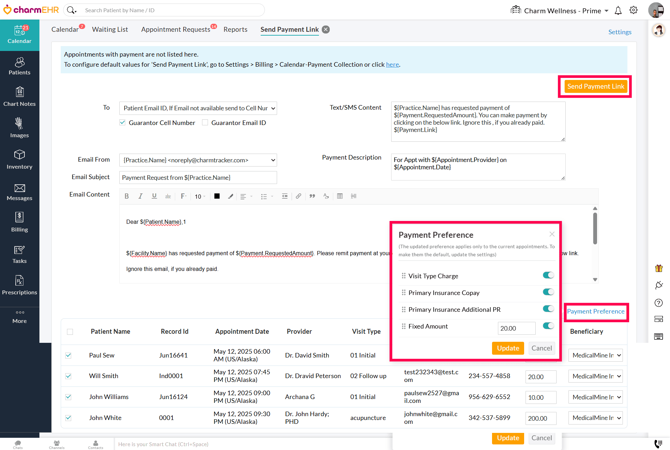This screenshot has height=450, width=670.
Task: Apply italic formatting in Email Content toolbar
Action: coord(140,196)
